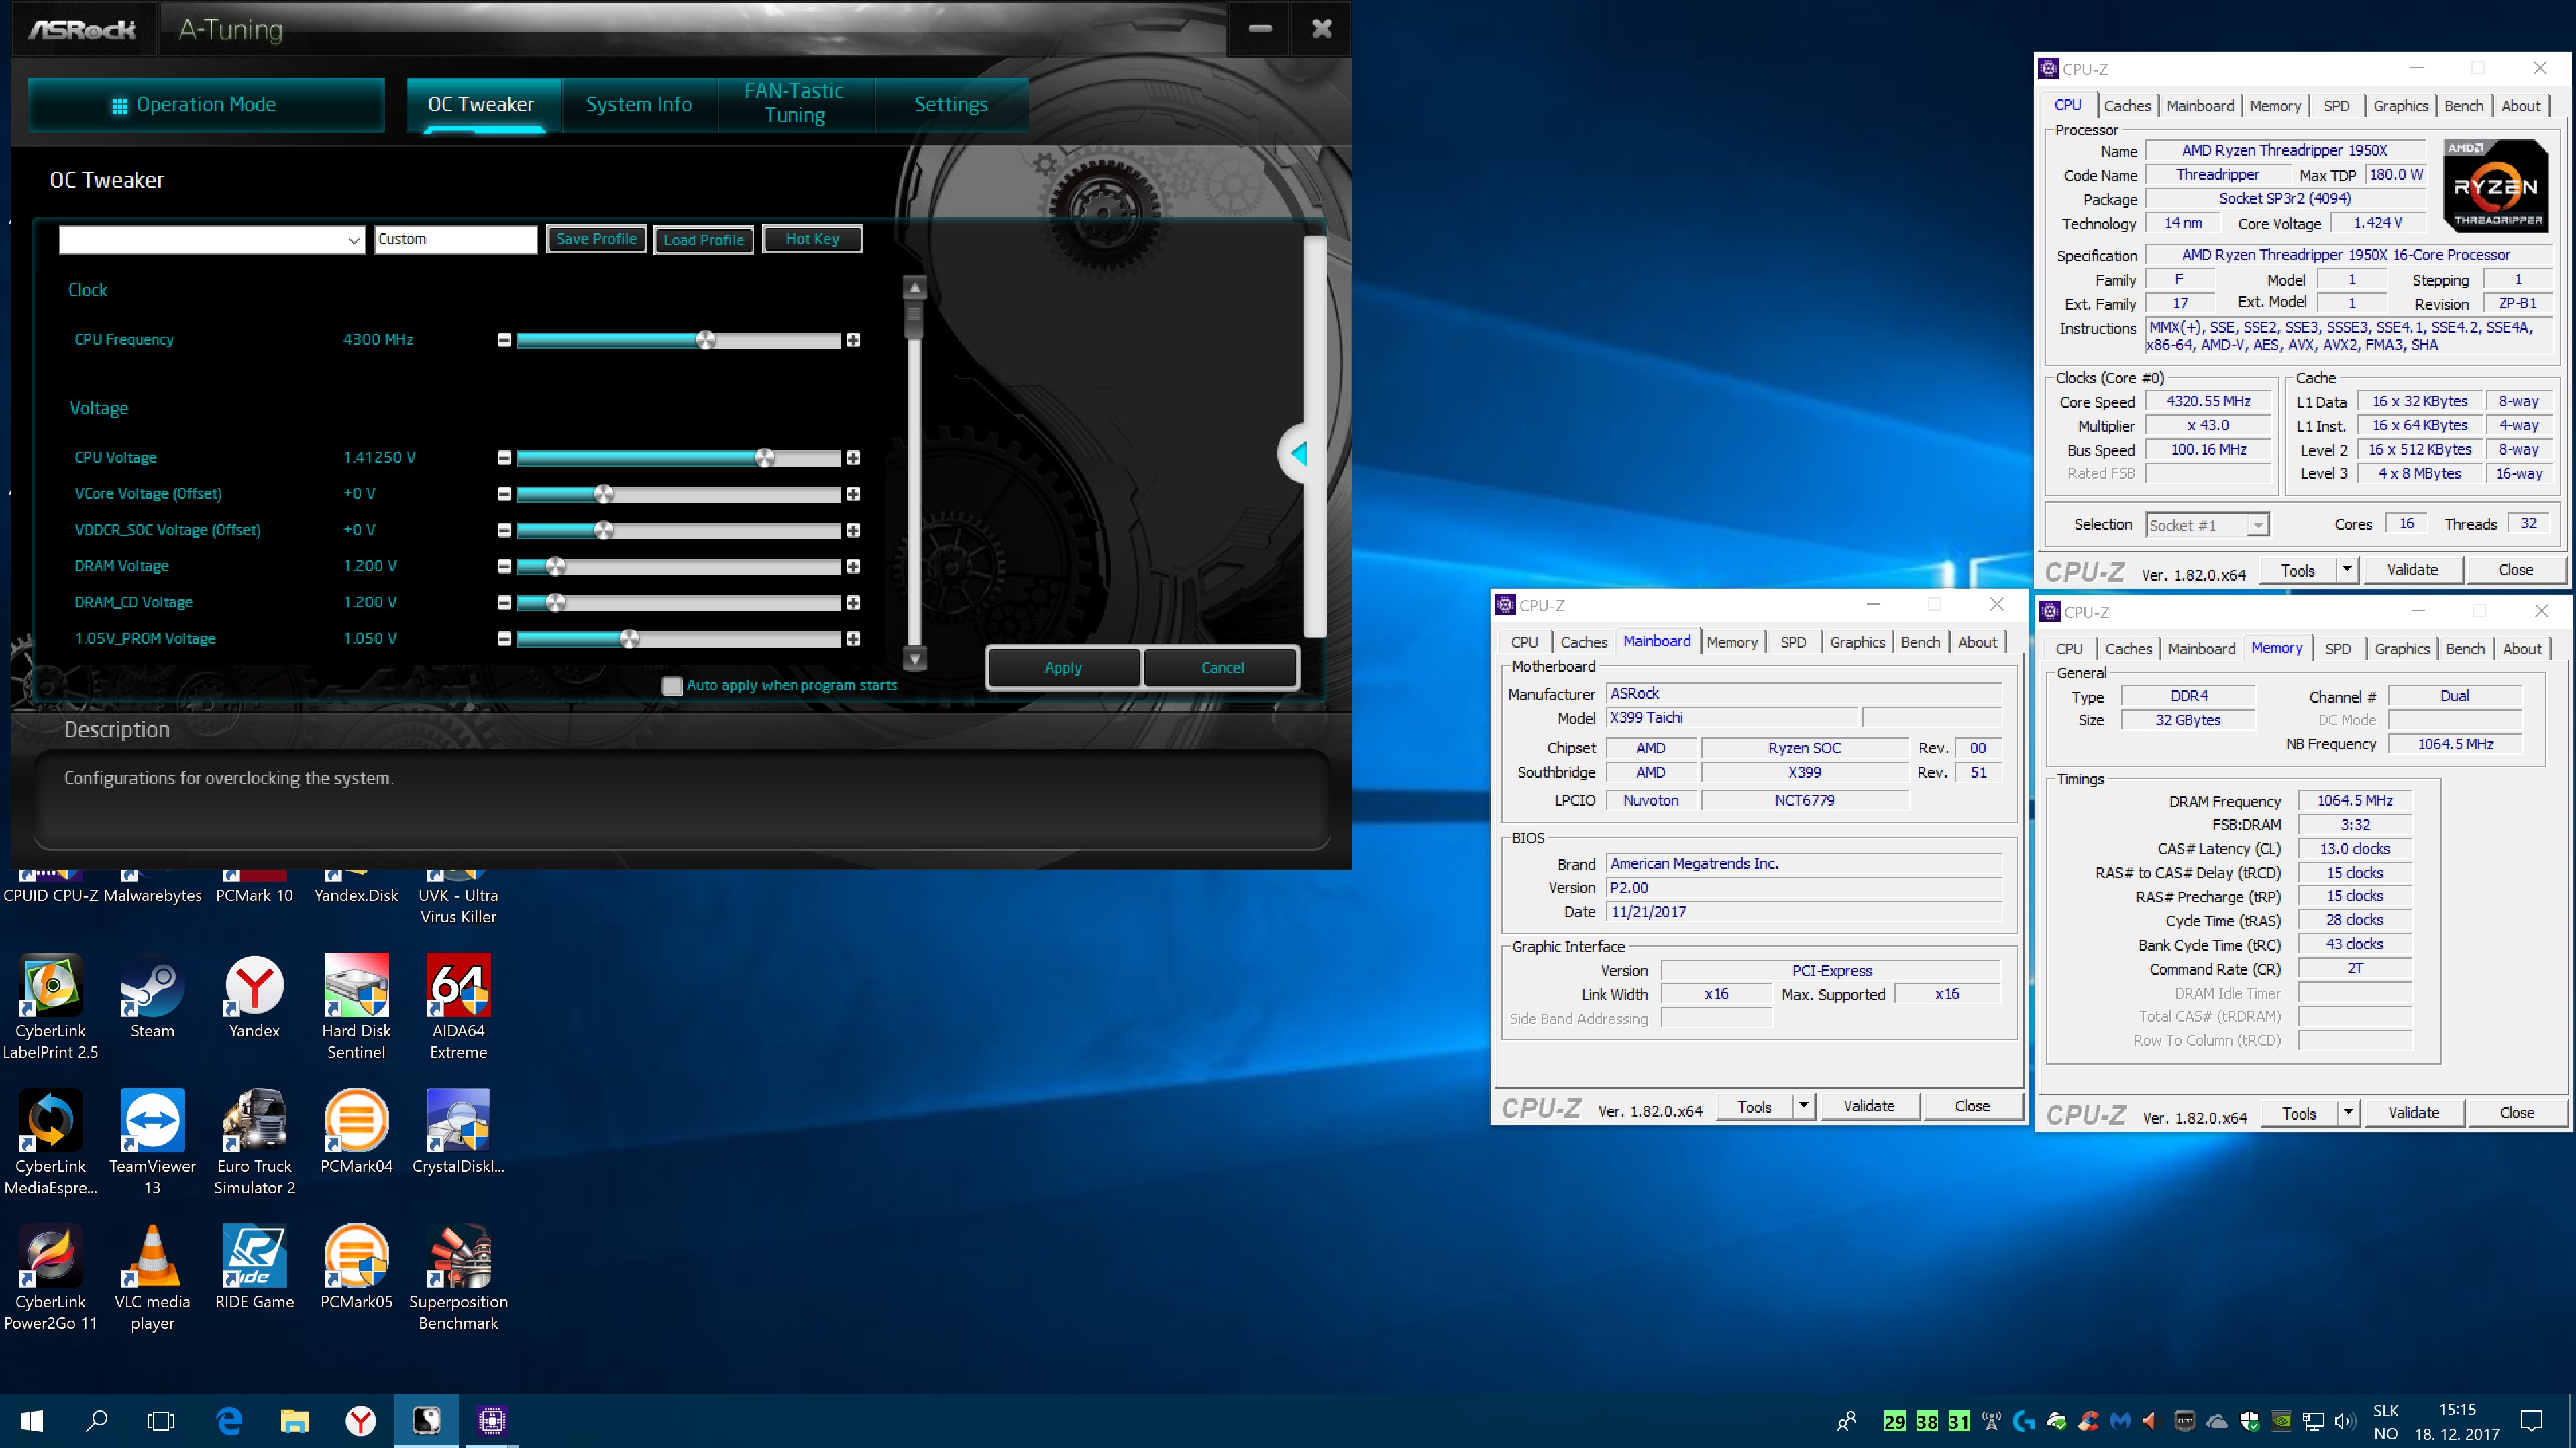
Task: Launch VLC media player icon
Action: pos(152,1277)
